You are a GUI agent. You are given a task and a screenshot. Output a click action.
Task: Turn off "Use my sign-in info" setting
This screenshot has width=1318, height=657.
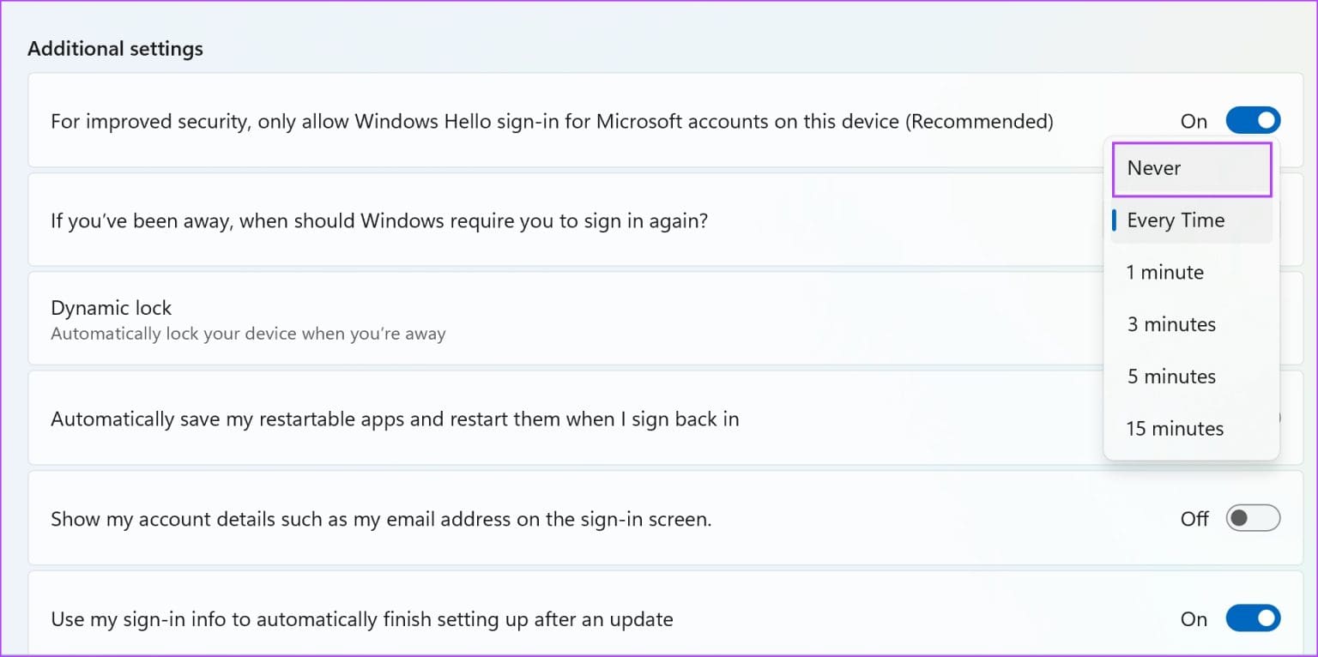[x=1252, y=618]
